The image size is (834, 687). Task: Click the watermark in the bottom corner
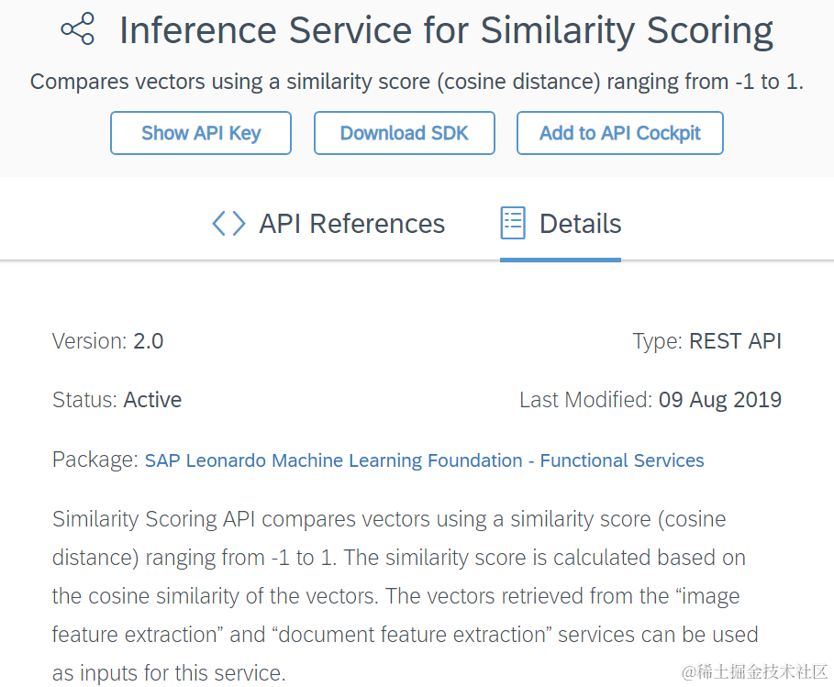(x=754, y=671)
